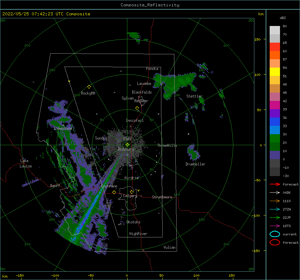
Task: Click the Sundre label
Action: click(101, 138)
